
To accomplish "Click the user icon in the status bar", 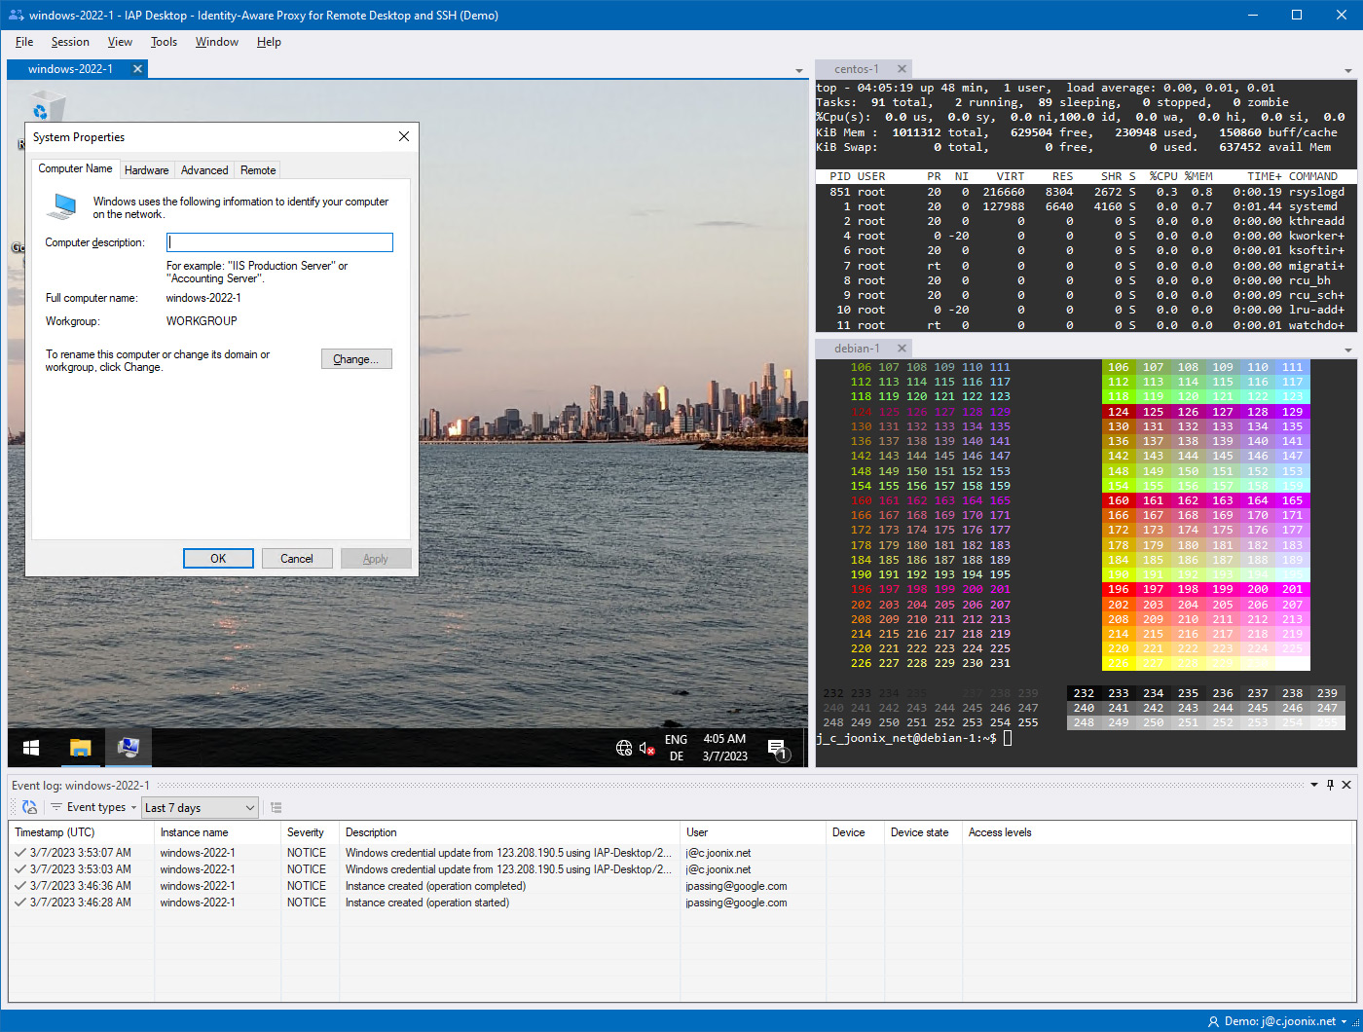I will (x=1213, y=1021).
